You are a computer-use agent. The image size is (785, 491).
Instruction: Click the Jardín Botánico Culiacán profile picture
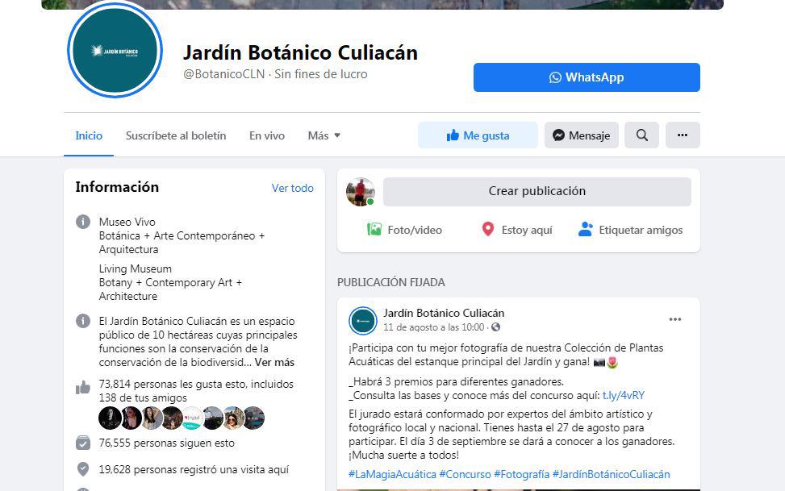[115, 50]
